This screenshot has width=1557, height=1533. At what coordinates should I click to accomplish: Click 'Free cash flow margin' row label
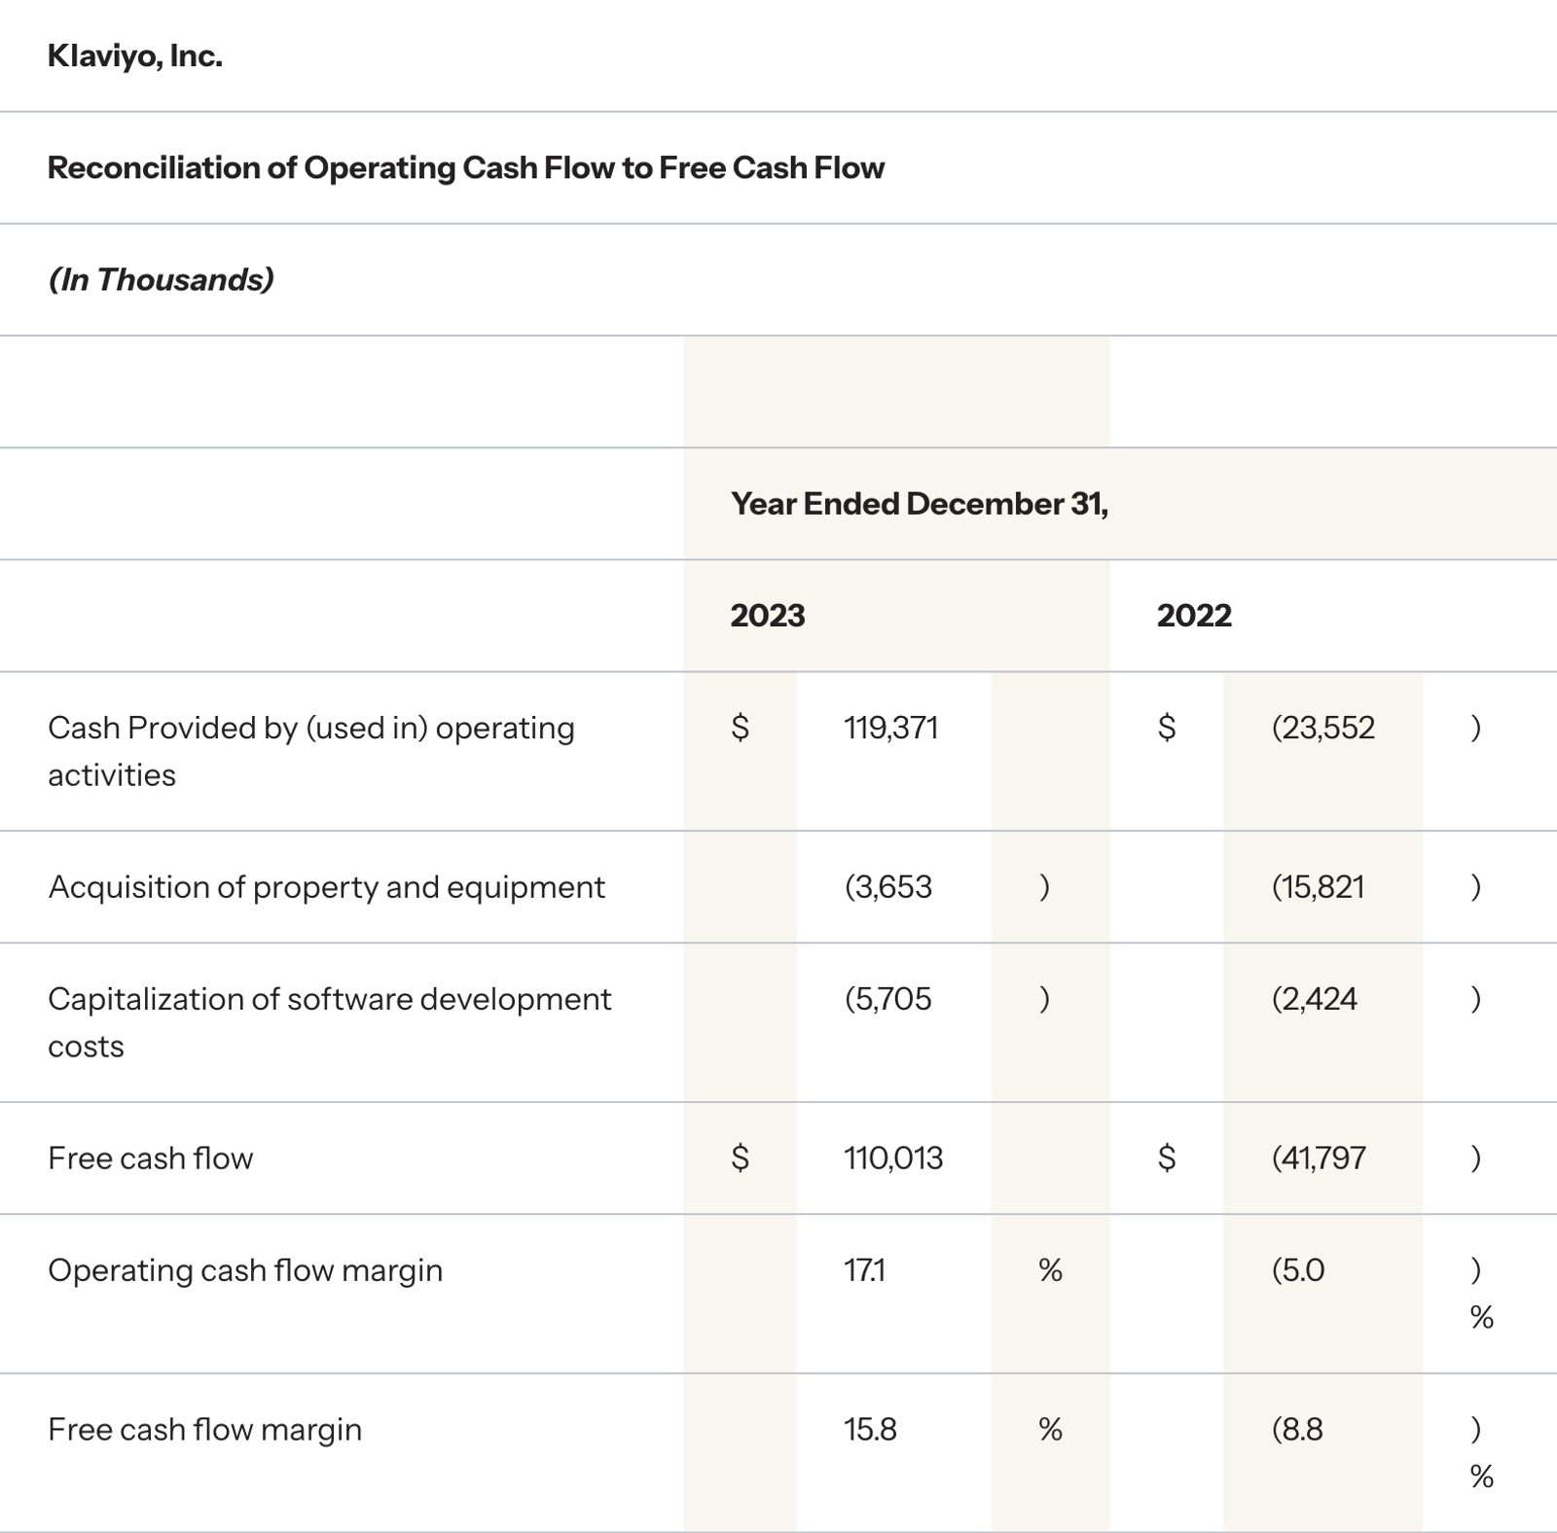point(205,1430)
